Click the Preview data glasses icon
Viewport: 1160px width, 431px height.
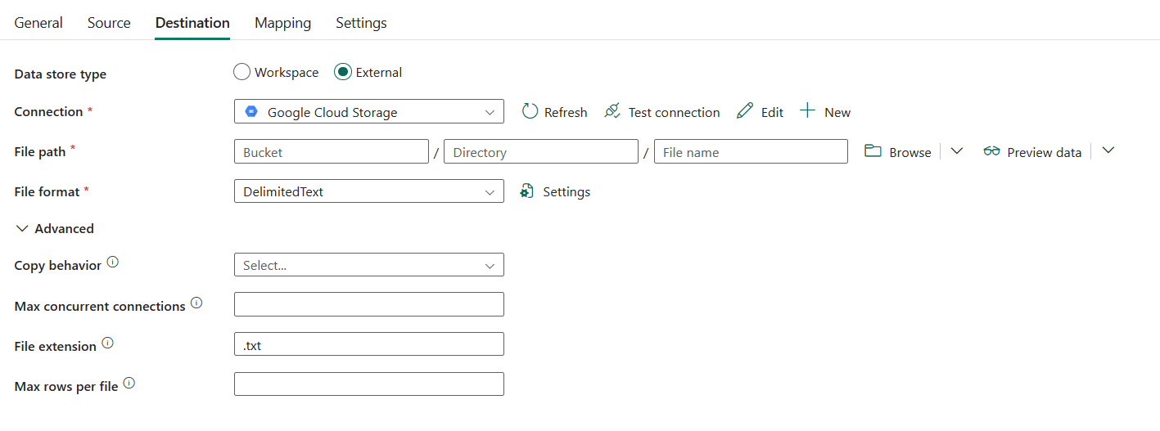tap(991, 151)
